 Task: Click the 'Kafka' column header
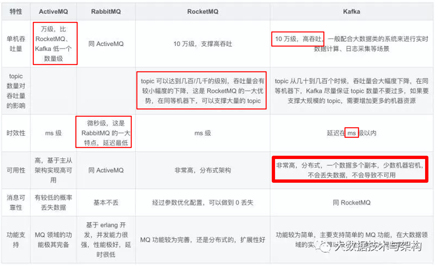352,12
